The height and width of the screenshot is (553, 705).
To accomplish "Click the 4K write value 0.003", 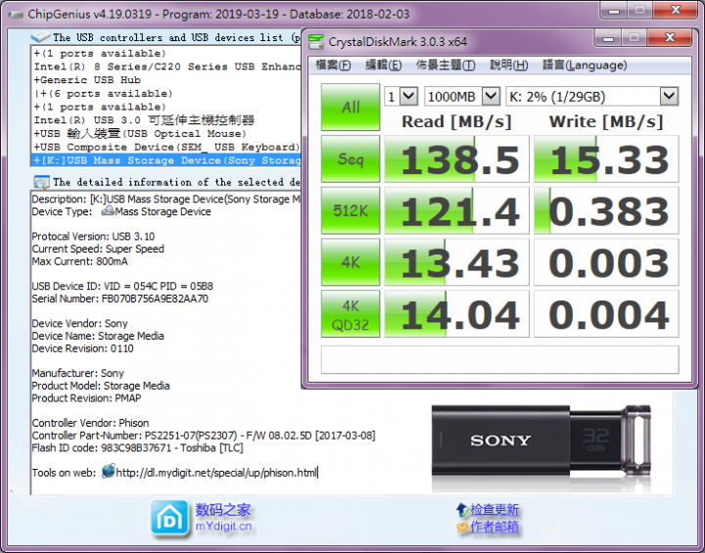I will 606,262.
